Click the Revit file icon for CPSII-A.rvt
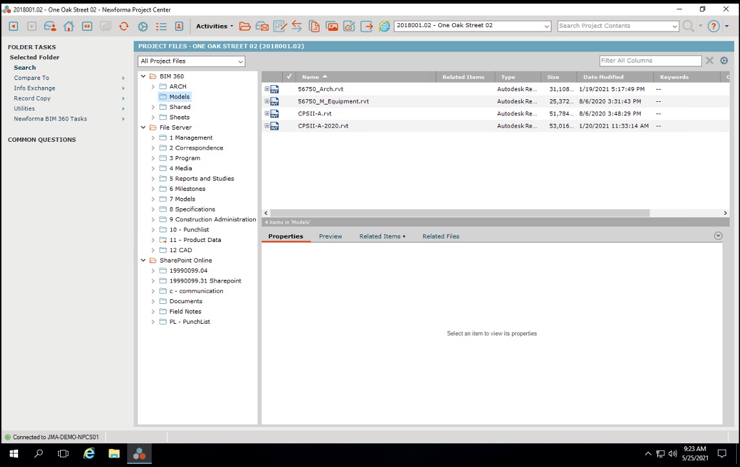 point(274,114)
